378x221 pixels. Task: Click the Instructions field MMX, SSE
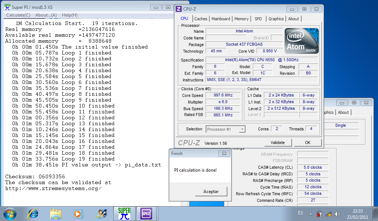(x=262, y=80)
